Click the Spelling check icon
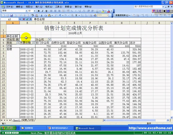Screen dimensions: 173x135 click(x=33, y=15)
